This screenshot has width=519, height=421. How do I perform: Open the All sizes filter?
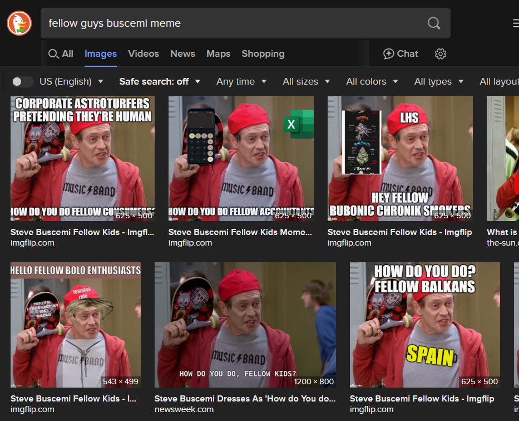pos(306,82)
